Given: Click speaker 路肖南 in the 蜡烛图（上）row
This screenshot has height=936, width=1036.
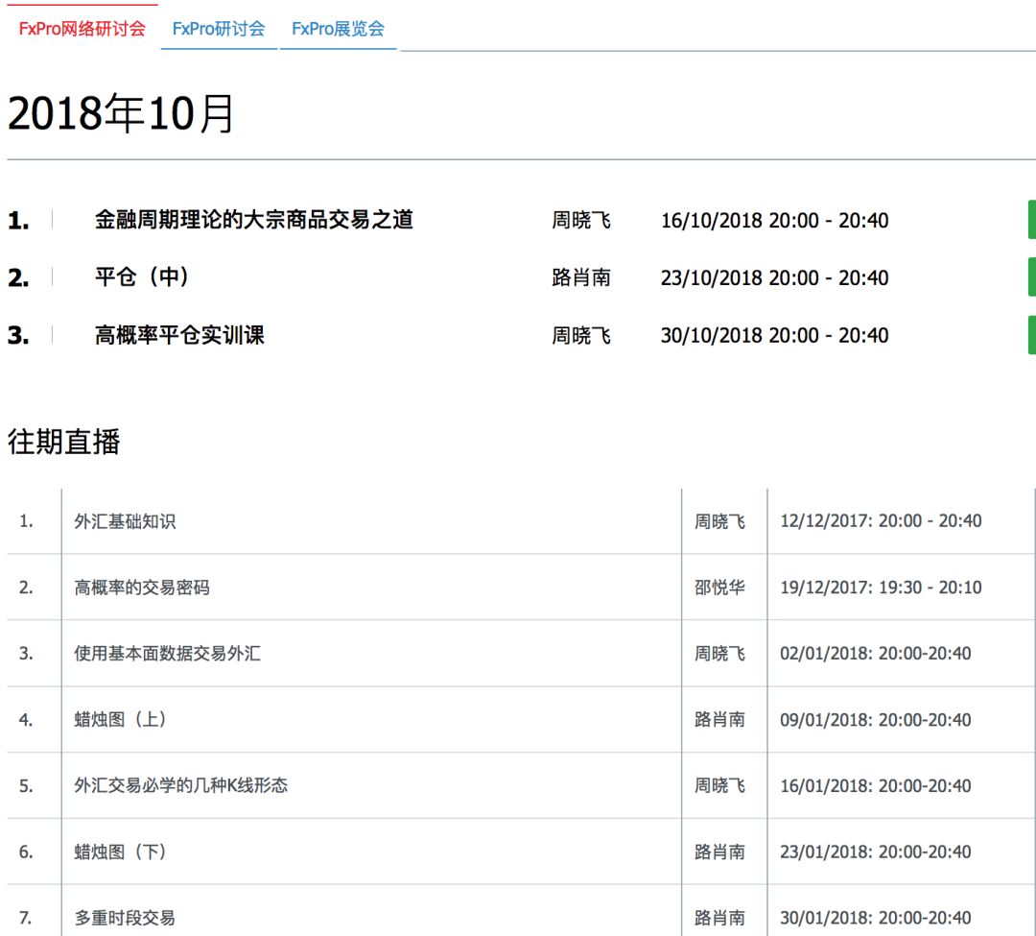Looking at the screenshot, I should [719, 719].
